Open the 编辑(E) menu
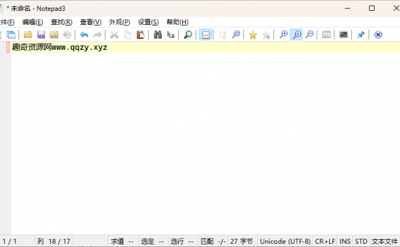 point(33,22)
